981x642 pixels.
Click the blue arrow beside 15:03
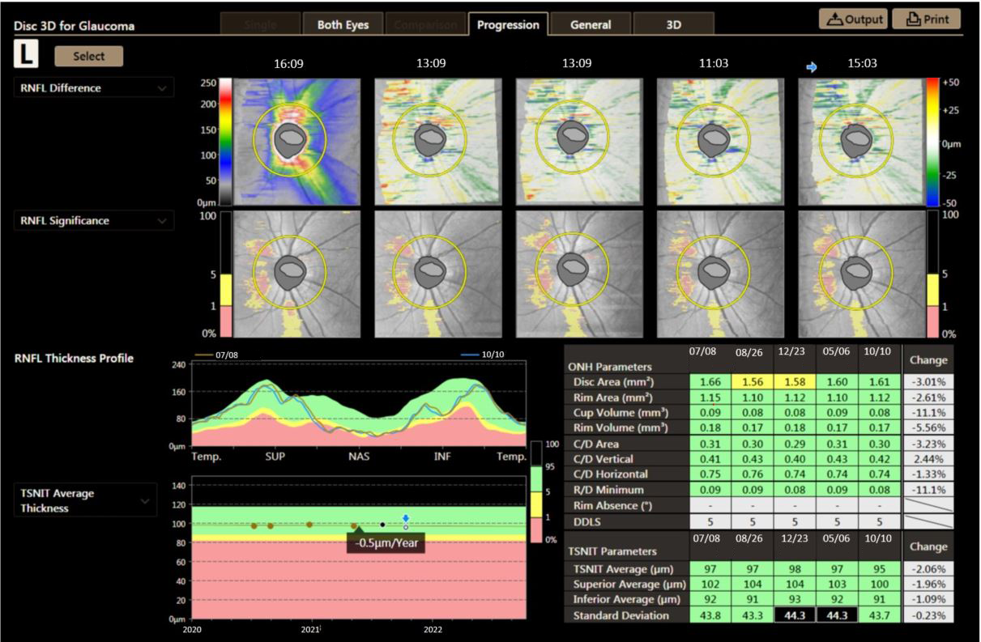click(x=811, y=68)
